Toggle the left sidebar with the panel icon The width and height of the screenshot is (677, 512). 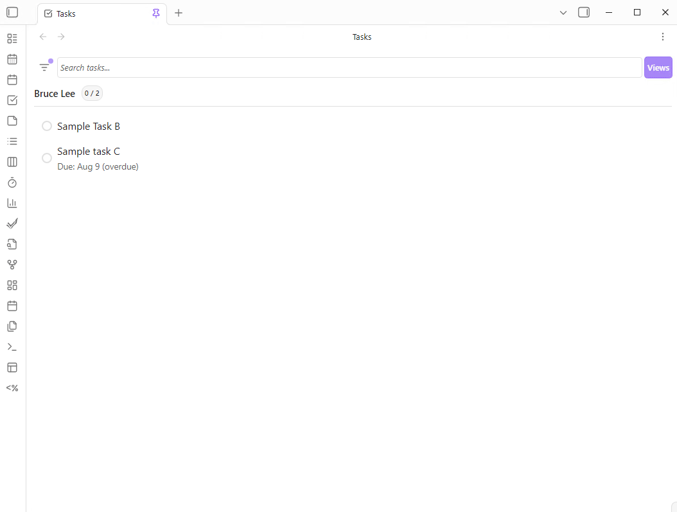[x=12, y=12]
